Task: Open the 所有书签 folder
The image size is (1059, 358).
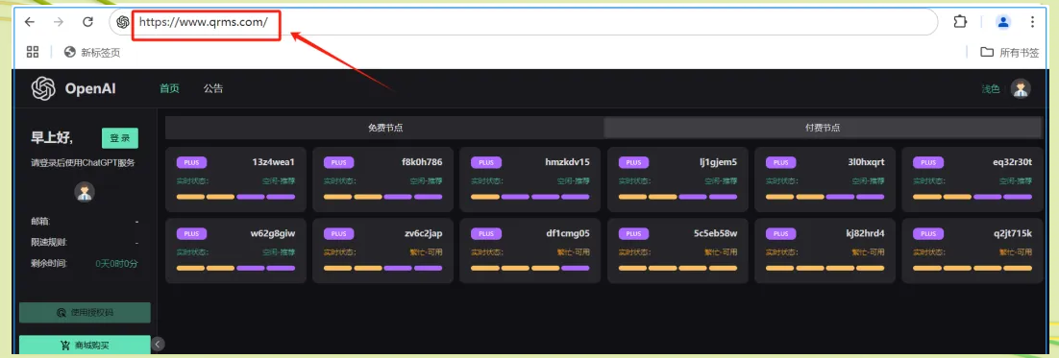Action: pos(1010,52)
